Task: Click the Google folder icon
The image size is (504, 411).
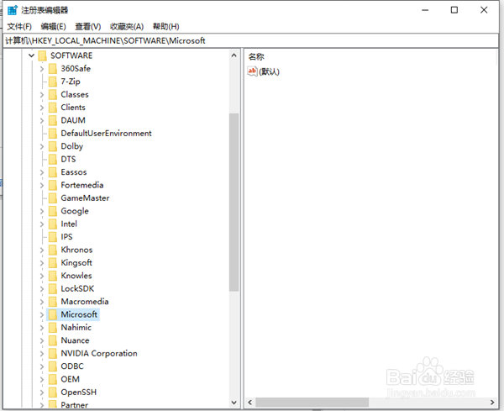Action: [x=53, y=211]
